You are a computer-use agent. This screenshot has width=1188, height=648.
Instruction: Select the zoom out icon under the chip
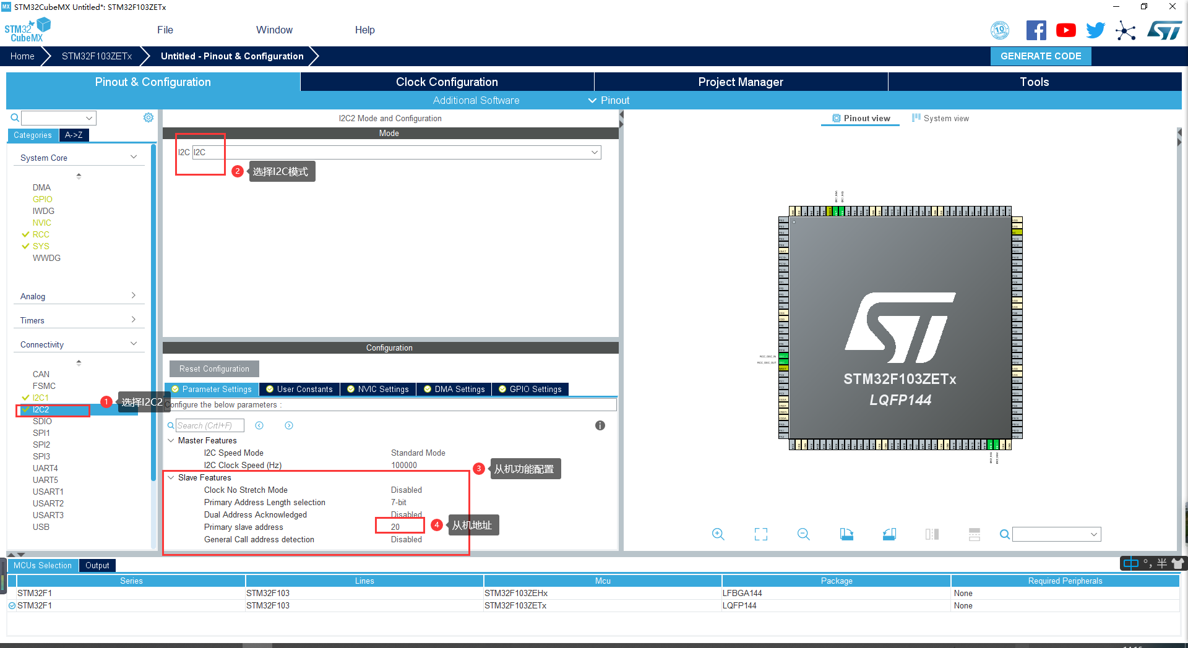click(x=803, y=534)
